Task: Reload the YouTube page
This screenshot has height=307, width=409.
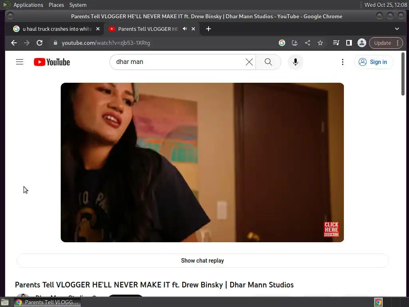Action: [x=40, y=43]
